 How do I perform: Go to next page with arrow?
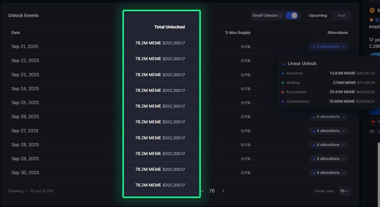coord(223,191)
